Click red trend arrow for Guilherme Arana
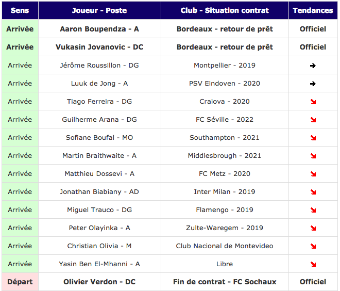Screen dimensions: 340x291 click(313, 120)
